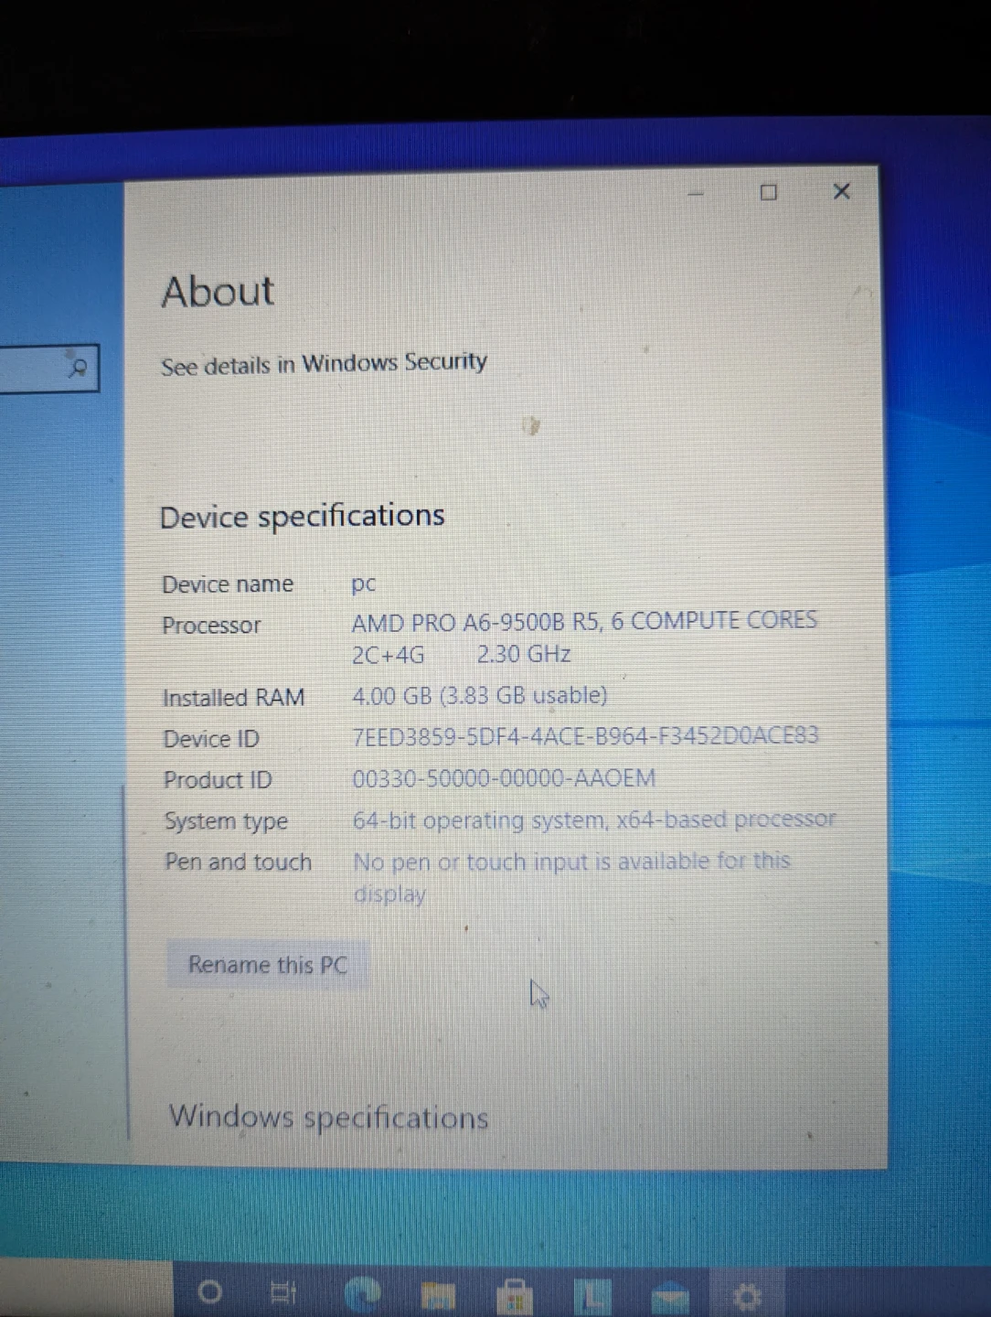This screenshot has width=991, height=1317.
Task: Click Rename this PC button
Action: tap(268, 965)
